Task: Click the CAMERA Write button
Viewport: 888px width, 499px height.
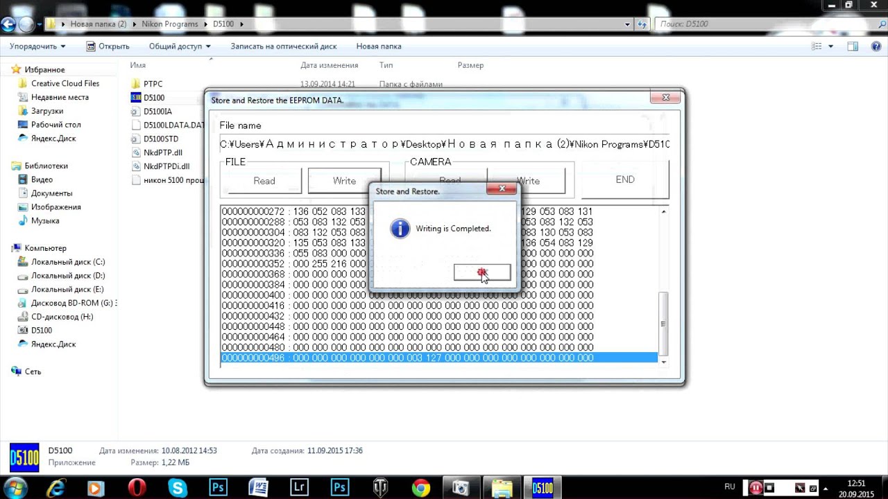Action: click(x=528, y=181)
